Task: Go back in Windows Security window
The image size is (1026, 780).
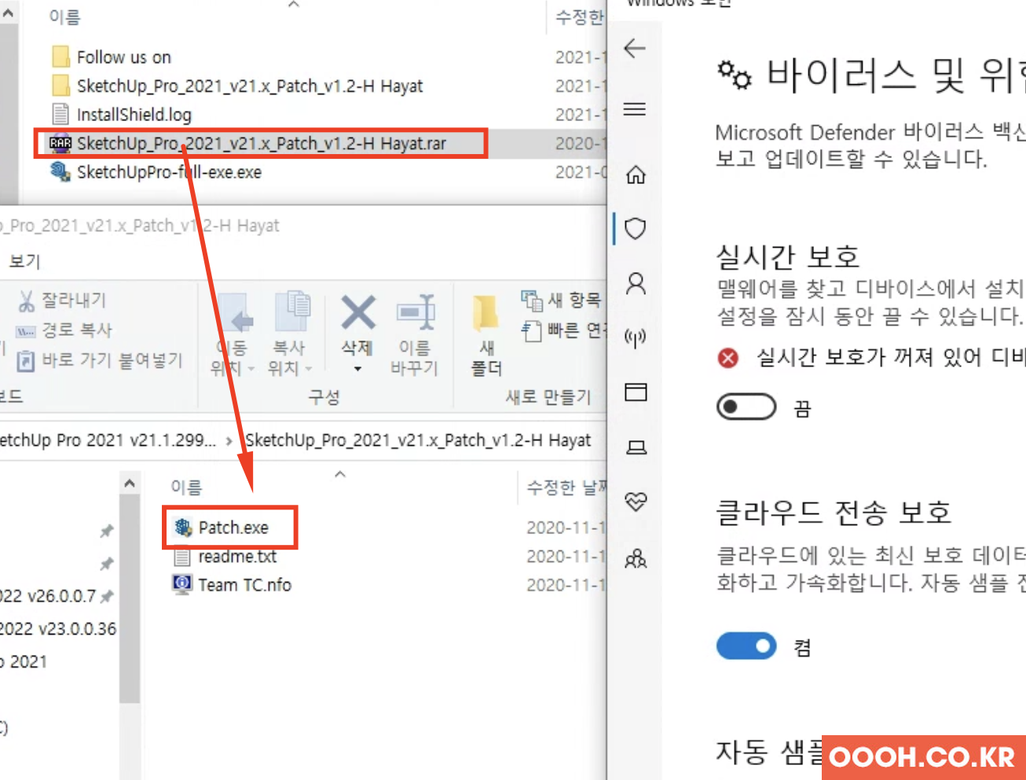Action: coord(634,49)
